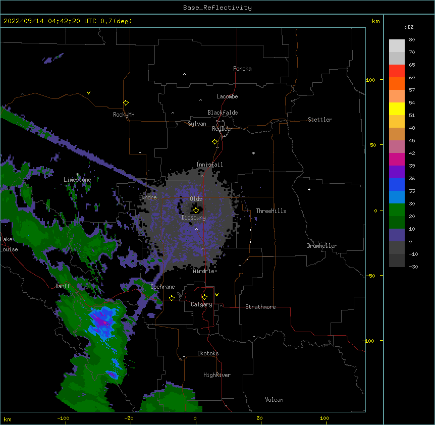Click the -50 tick label on right axis
Viewport: 435px width, 425px height.
point(370,276)
